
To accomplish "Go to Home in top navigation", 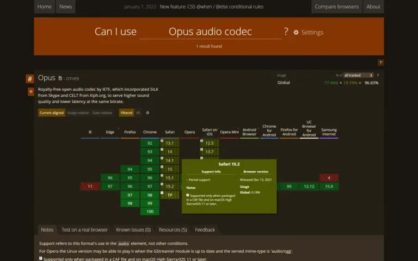I will (44, 7).
